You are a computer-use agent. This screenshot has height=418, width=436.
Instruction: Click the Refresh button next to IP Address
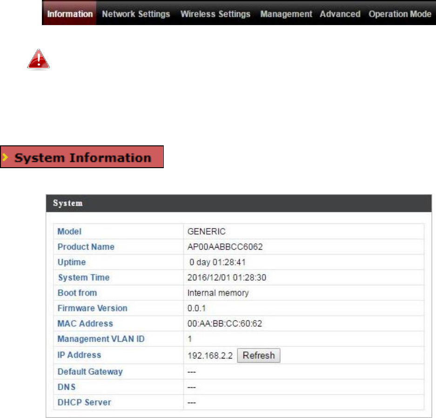click(259, 355)
